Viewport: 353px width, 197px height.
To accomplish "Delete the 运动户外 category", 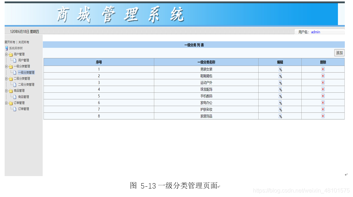I will [x=323, y=83].
